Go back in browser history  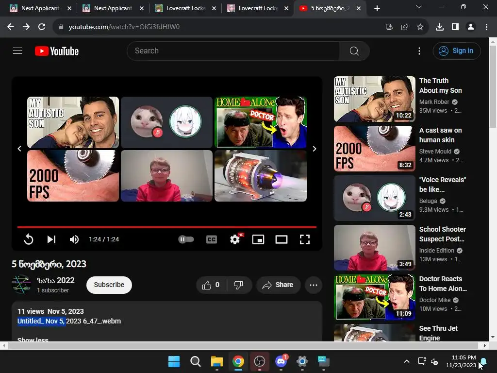[x=11, y=27]
